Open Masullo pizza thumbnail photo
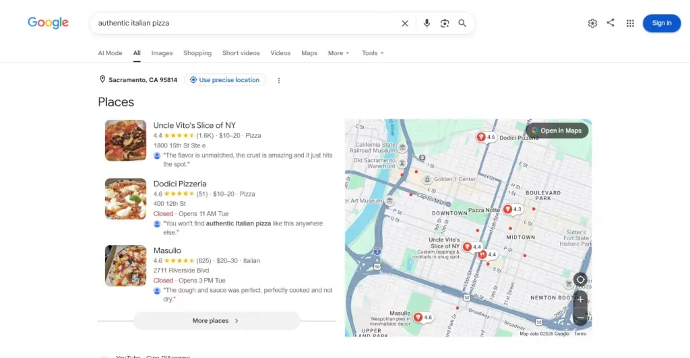This screenshot has height=358, width=690. pyautogui.click(x=125, y=266)
